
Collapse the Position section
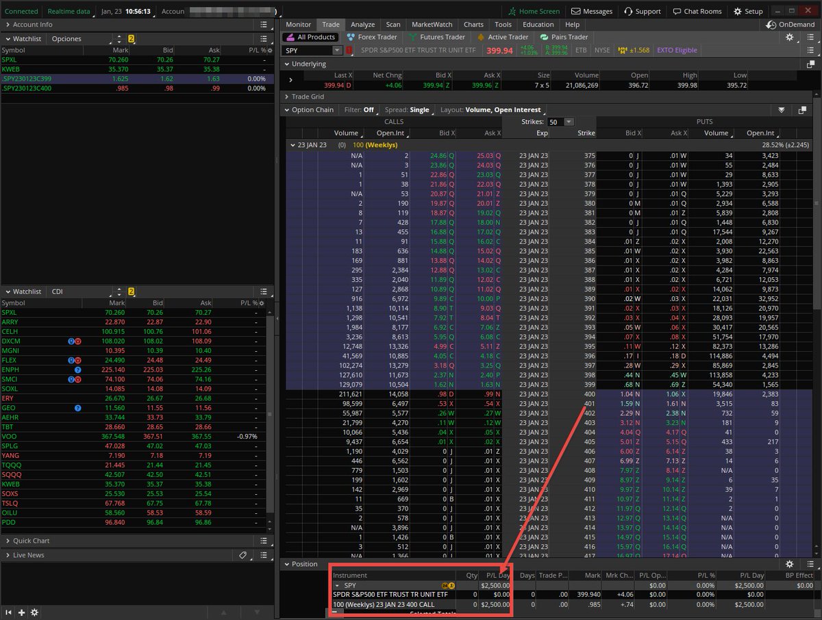point(287,564)
